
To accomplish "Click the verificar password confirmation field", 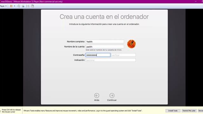I will [123, 55].
